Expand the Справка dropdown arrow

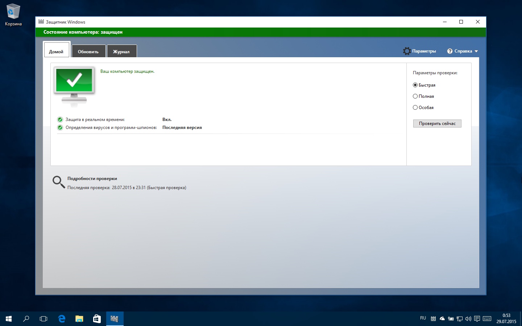476,51
